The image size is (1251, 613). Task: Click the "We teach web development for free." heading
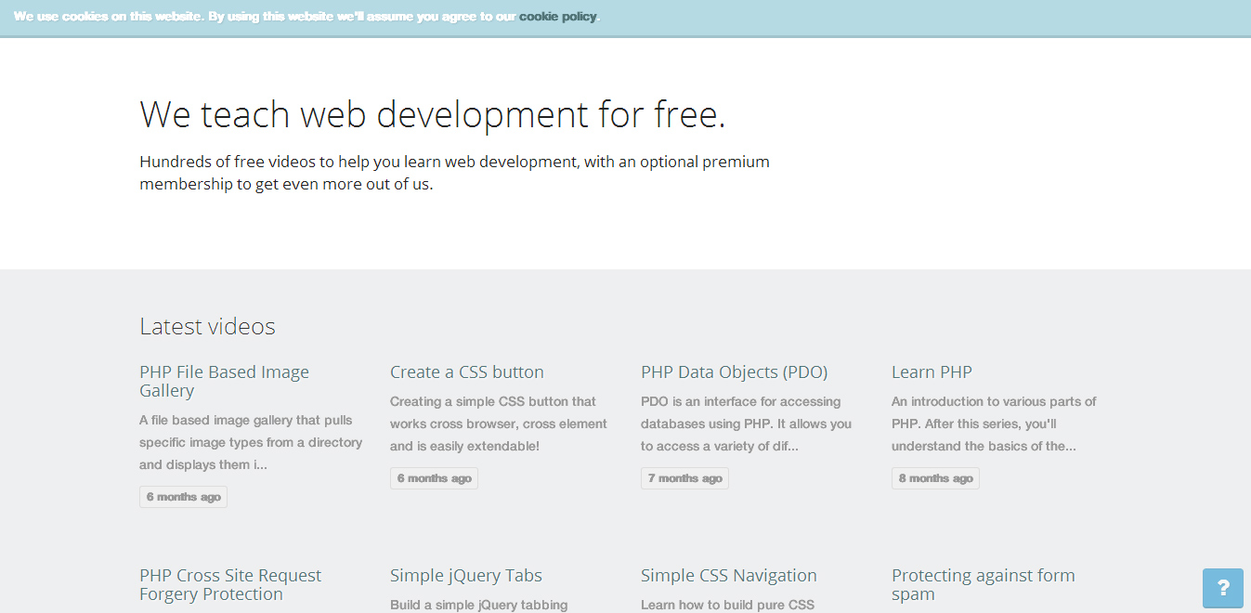pos(433,113)
